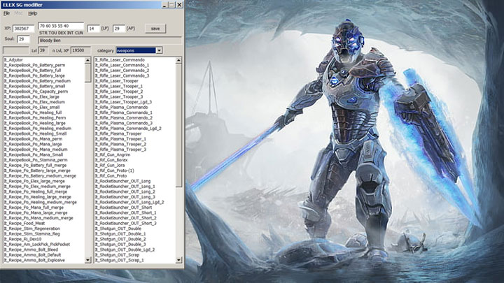Select It_Shotgun_OUT_Double

pos(118,228)
